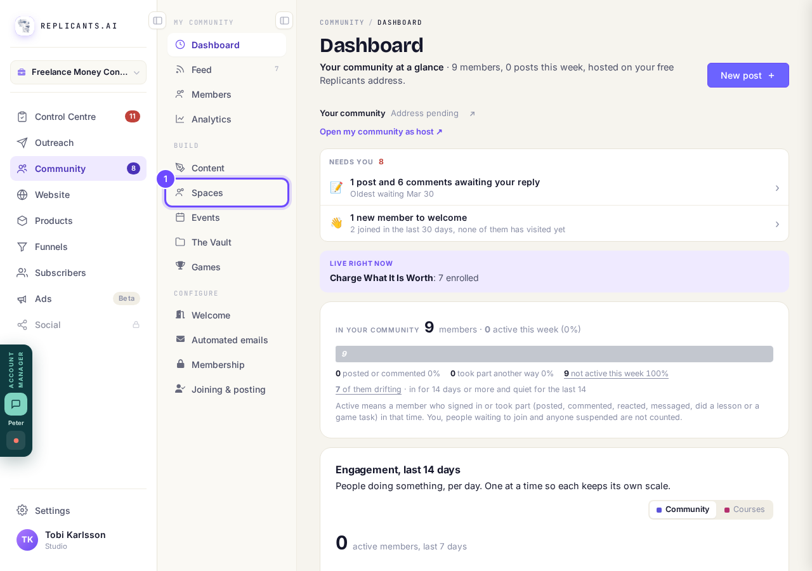Open Products box icon
812x571 pixels.
coord(22,221)
